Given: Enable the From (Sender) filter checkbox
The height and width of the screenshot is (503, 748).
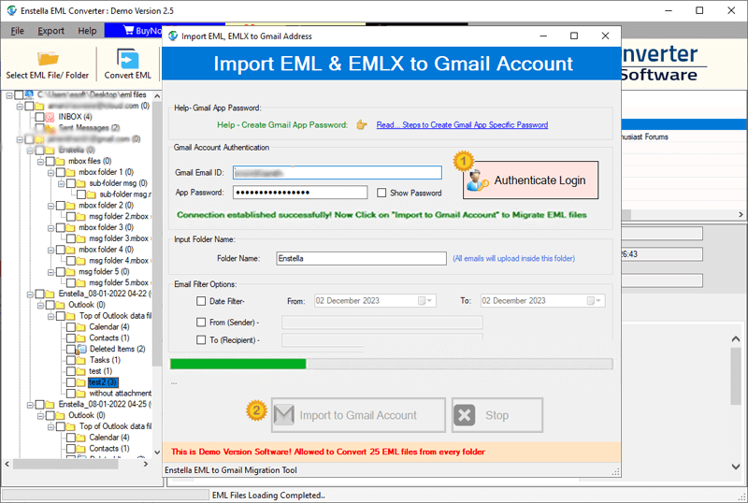Looking at the screenshot, I should (201, 323).
